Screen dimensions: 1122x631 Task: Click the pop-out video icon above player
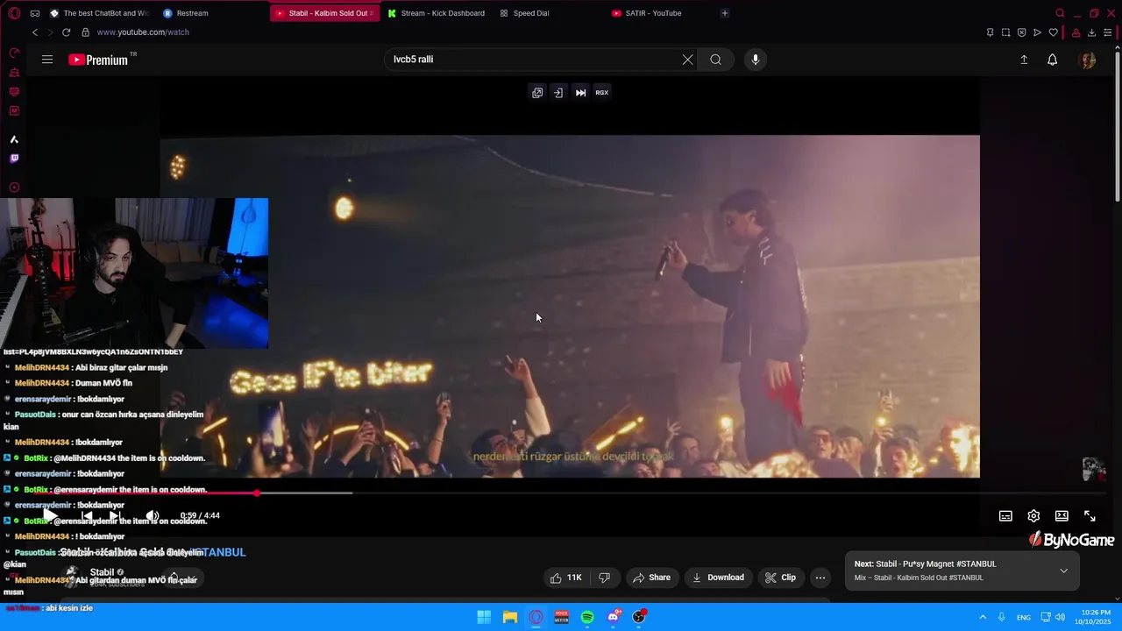coord(537,92)
